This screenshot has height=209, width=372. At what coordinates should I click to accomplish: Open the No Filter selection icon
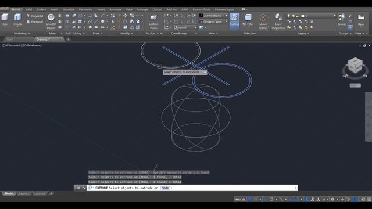click(x=248, y=20)
